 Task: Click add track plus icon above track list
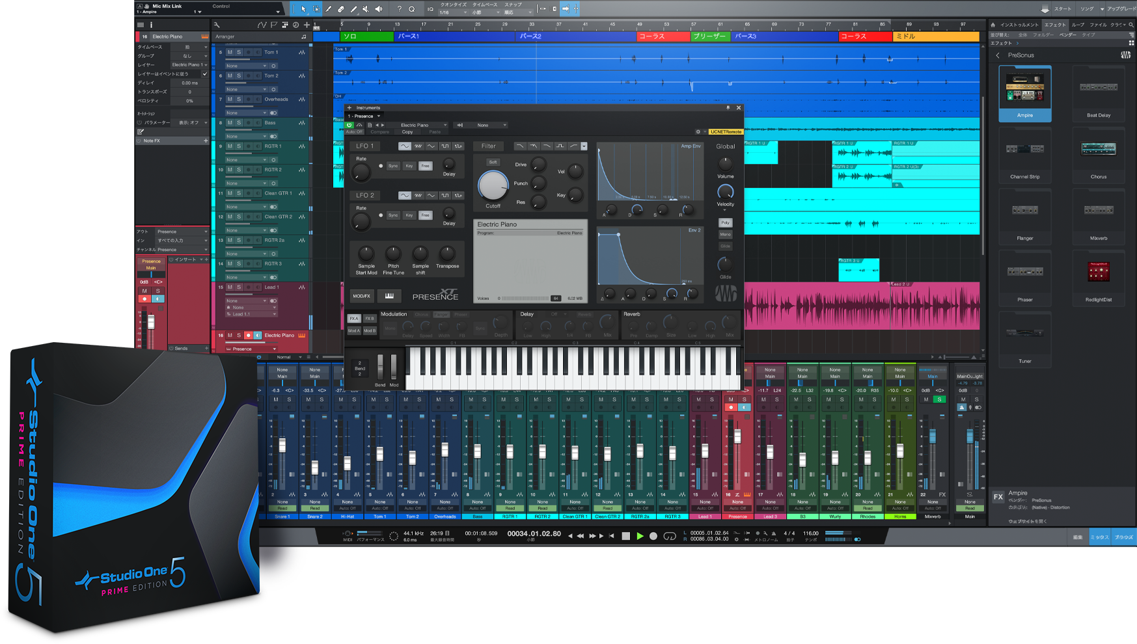[307, 25]
